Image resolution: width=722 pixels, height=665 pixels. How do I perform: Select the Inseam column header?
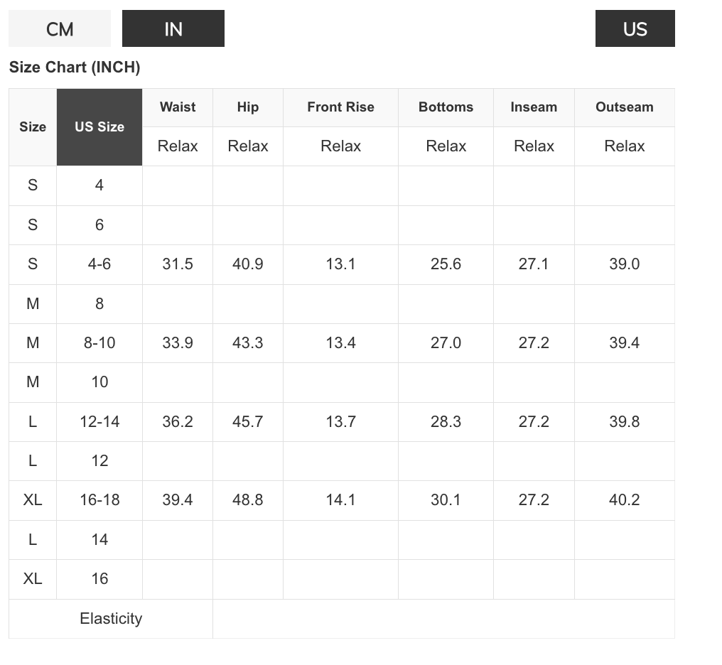click(534, 107)
